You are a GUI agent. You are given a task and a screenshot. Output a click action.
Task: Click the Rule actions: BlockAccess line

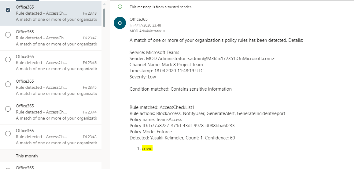207,113
